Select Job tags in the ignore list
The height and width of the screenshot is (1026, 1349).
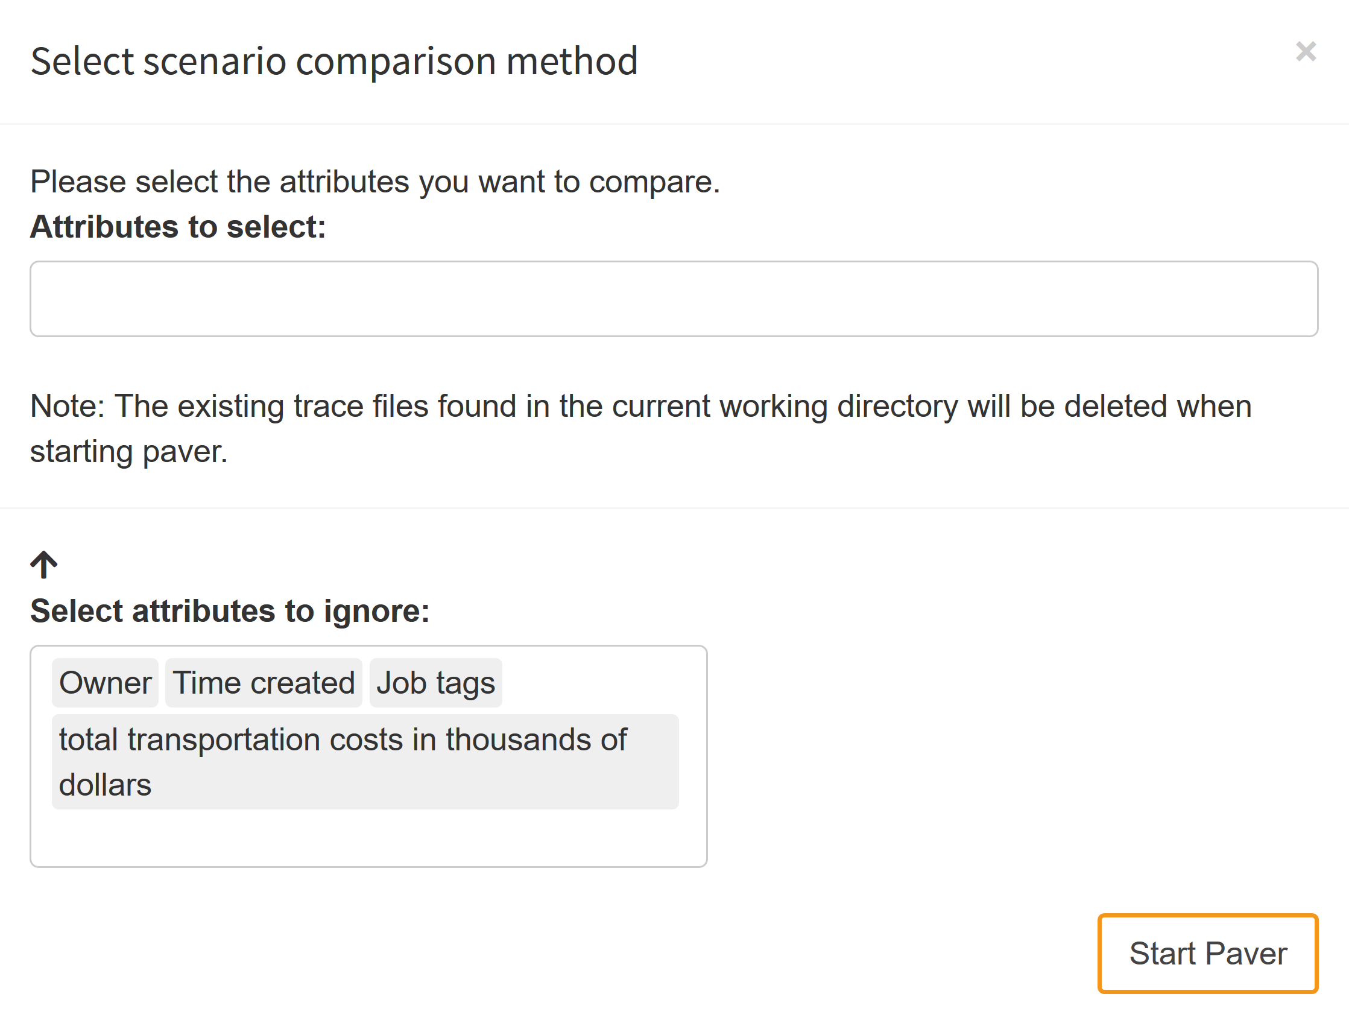435,683
